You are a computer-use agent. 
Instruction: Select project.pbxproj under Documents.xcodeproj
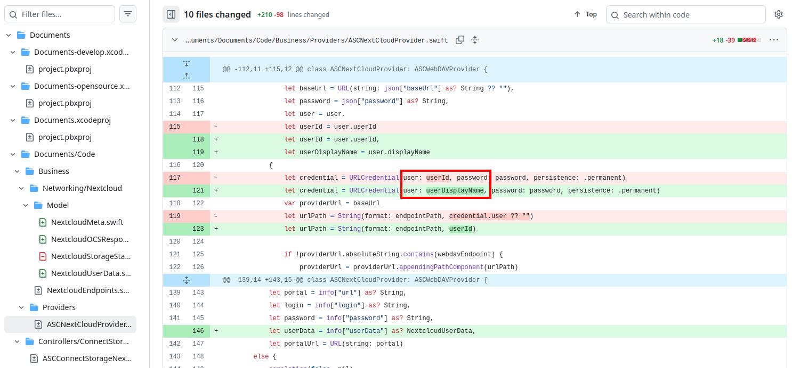tap(64, 137)
